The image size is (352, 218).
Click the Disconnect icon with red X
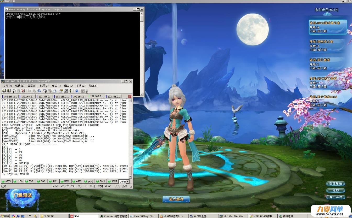(23, 91)
